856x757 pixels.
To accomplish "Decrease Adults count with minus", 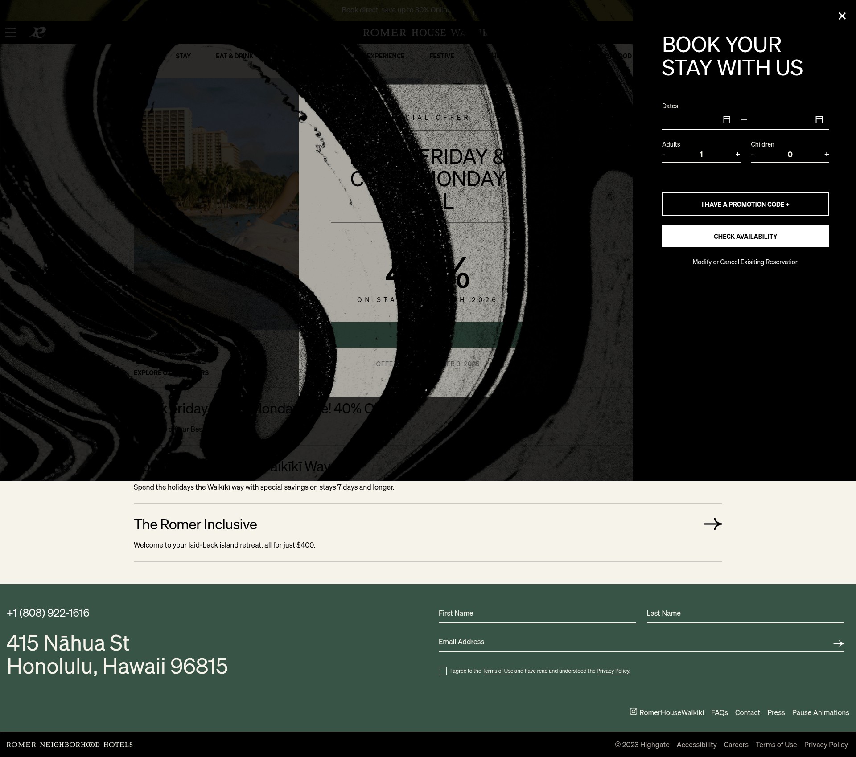I will pos(664,155).
